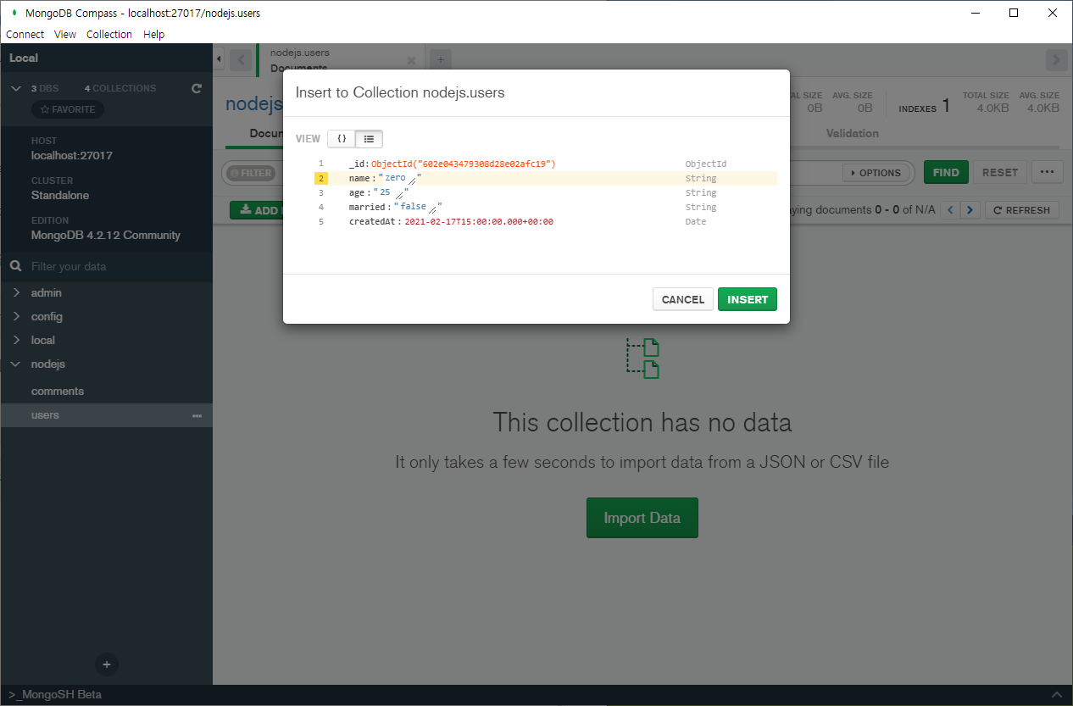Image resolution: width=1073 pixels, height=706 pixels.
Task: Click the search icon in sidebar filter
Action: click(x=15, y=266)
